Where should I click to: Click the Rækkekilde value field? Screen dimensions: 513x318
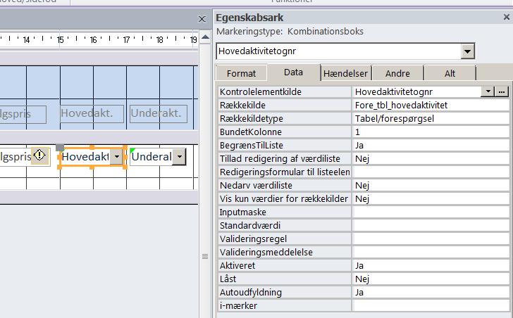point(431,105)
